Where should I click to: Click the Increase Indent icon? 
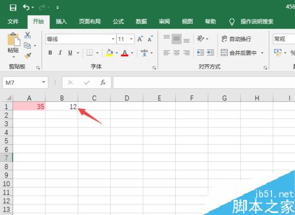pyautogui.click(x=210, y=52)
